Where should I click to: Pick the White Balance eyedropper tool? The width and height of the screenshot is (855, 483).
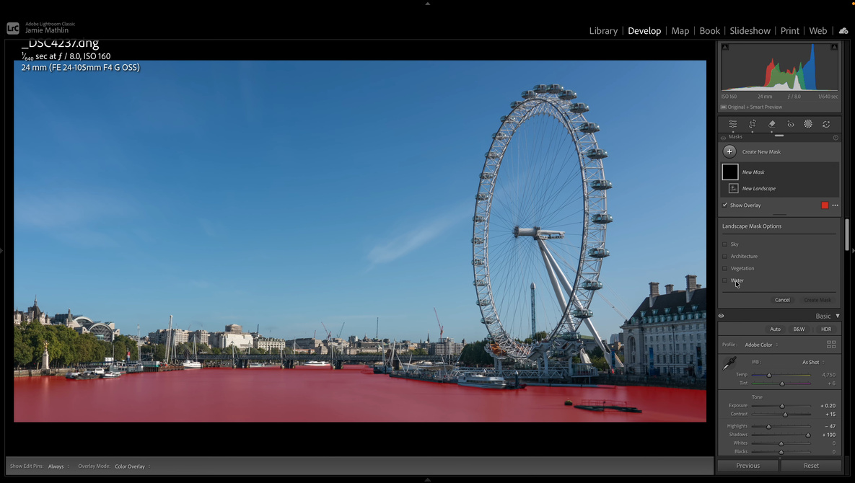point(729,363)
